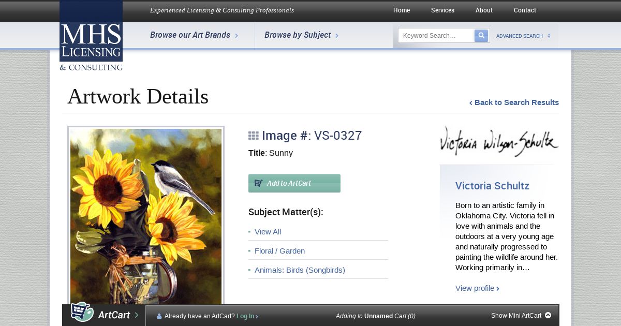Click the Adding to Unnamed Cart (0) status
621x326 pixels.
(375, 316)
